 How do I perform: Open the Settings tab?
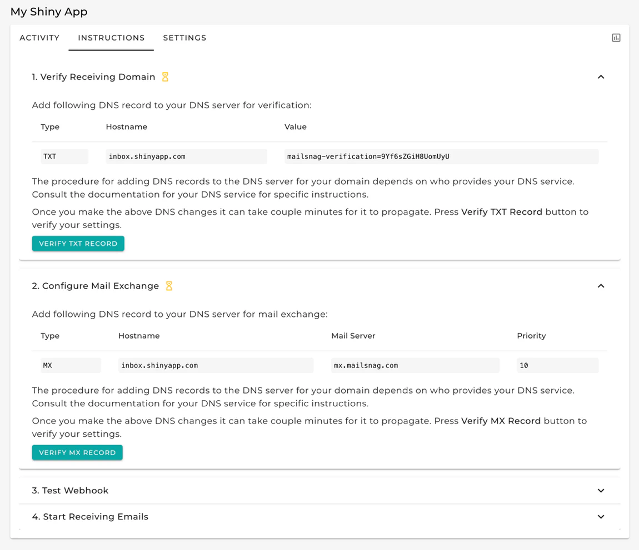[x=184, y=38]
